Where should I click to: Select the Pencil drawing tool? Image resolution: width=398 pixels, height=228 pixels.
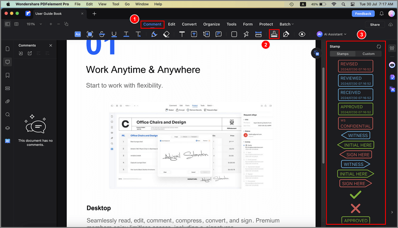click(154, 34)
